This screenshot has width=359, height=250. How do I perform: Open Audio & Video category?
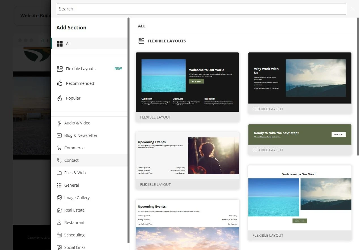[89, 123]
